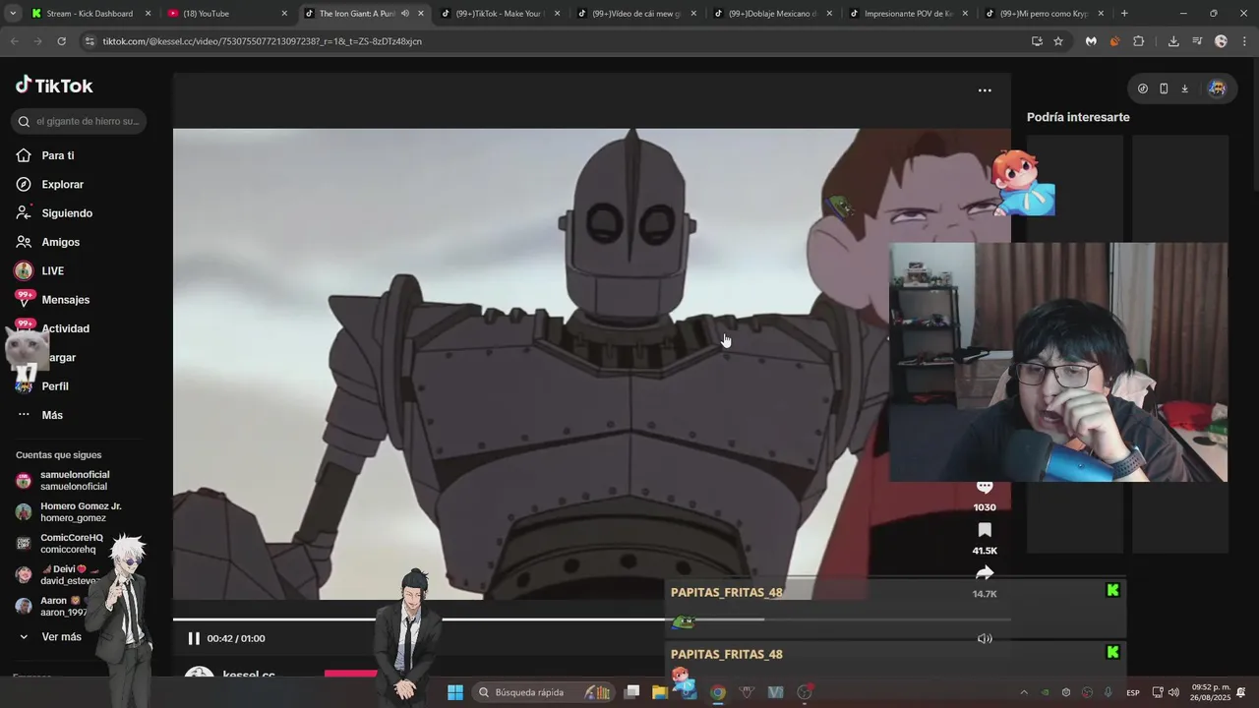The image size is (1259, 708).
Task: Open the kessel.cc author name
Action: pos(249,676)
